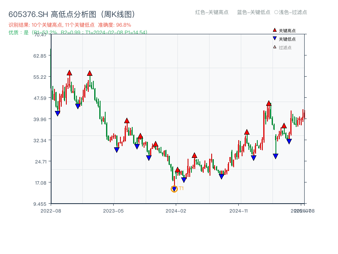
Task: Click hollow triangle icon in 过滤点 legend
Action: click(275, 47)
